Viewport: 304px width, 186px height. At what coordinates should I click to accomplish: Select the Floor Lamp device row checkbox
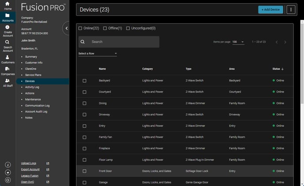coord(84,160)
